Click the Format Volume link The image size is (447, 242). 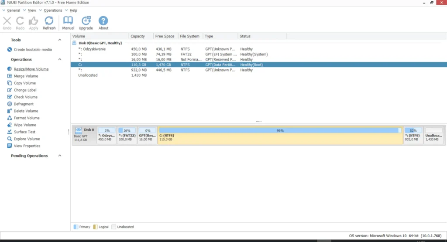(27, 118)
